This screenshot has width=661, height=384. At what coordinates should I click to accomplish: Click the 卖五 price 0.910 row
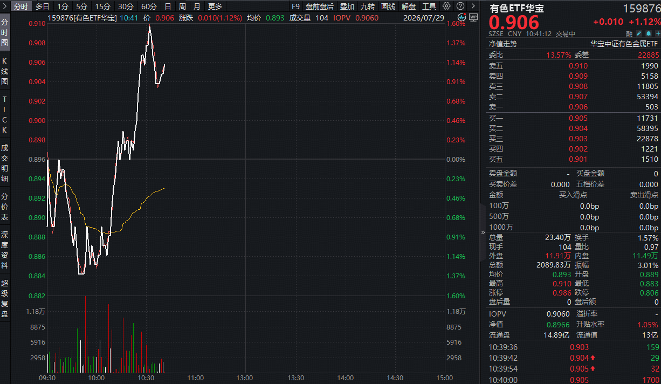point(573,66)
